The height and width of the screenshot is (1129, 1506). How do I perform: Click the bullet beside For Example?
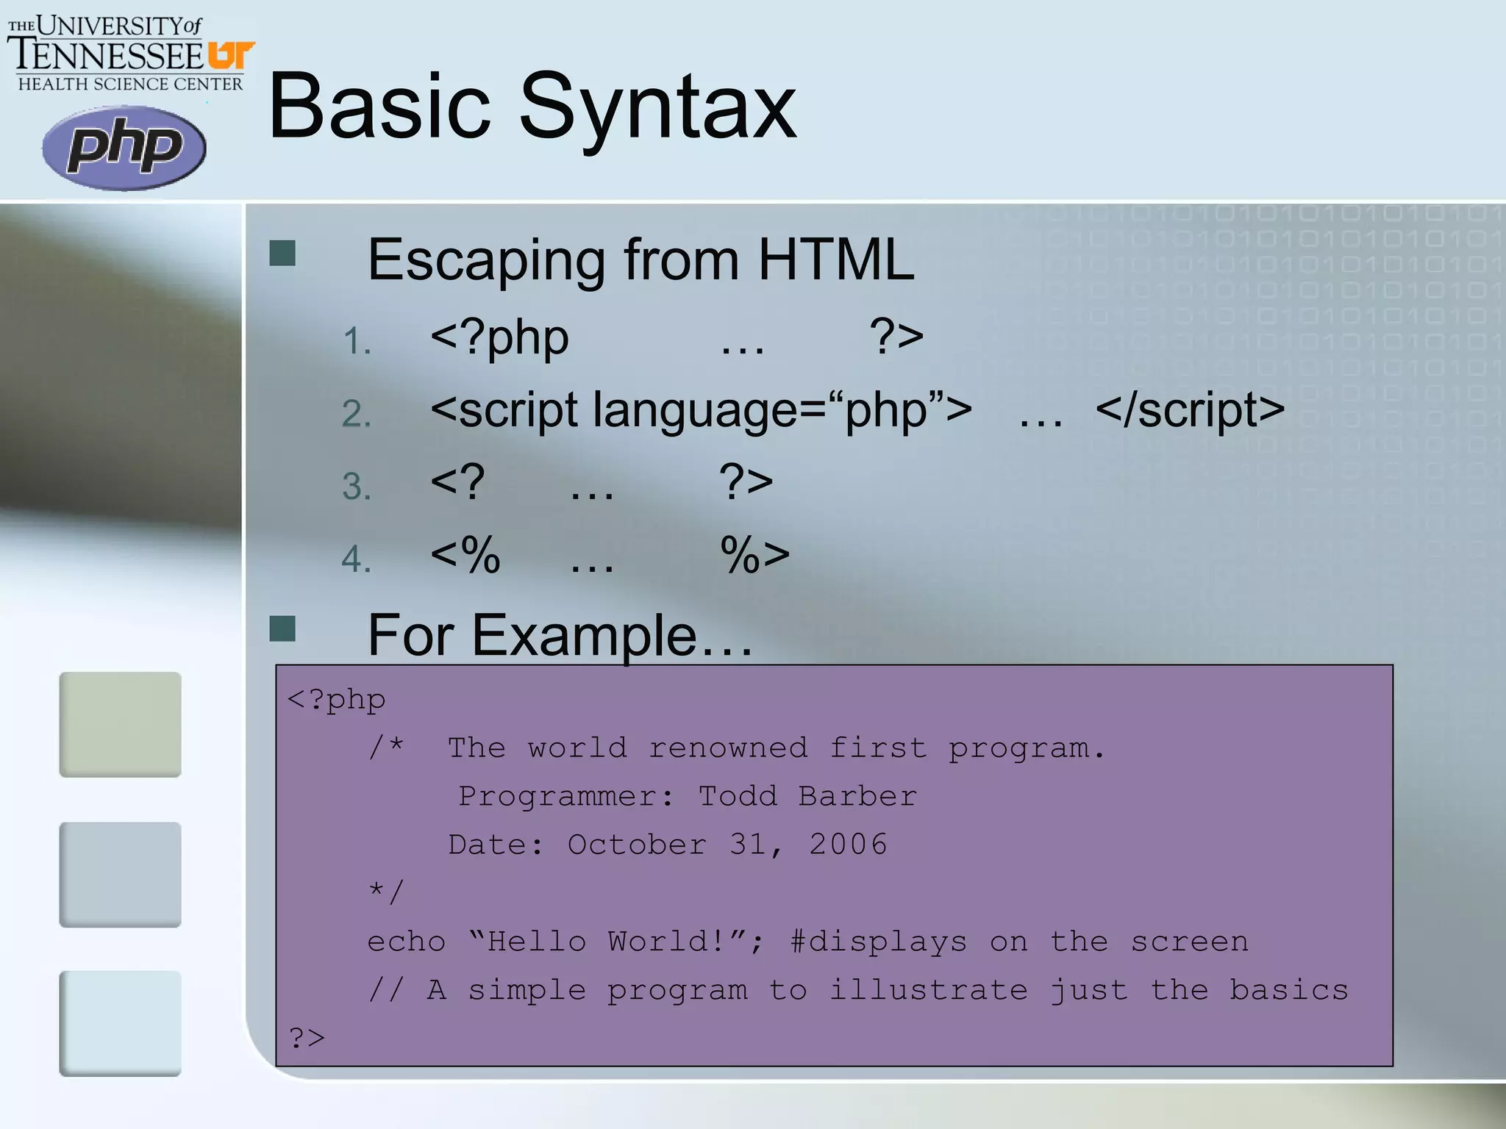point(282,628)
